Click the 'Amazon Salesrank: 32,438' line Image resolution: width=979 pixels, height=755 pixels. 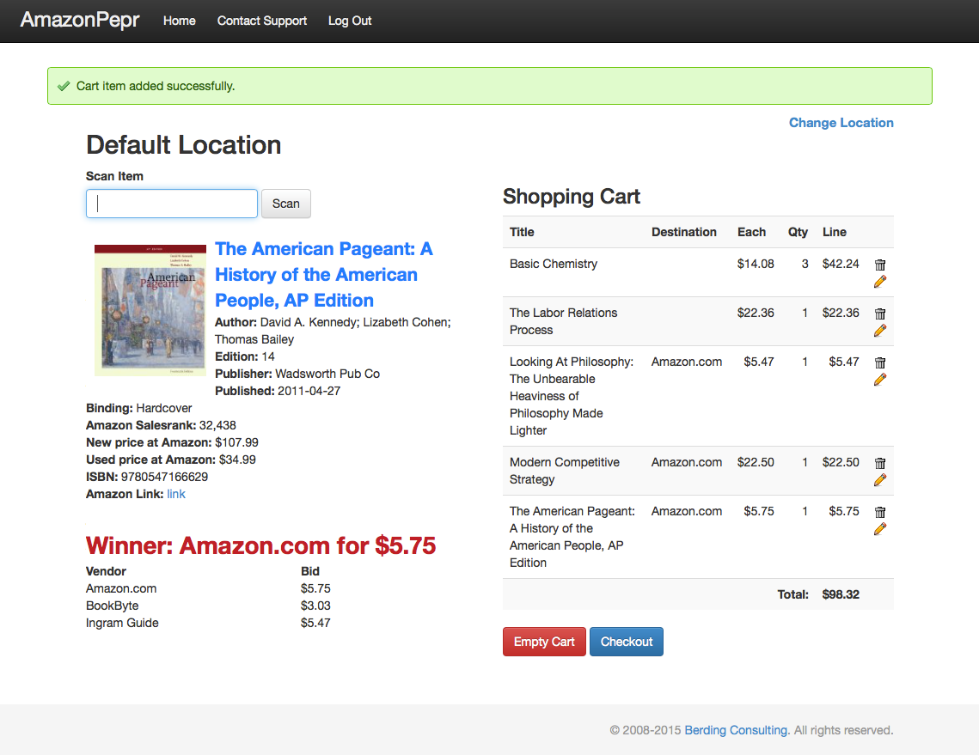161,425
